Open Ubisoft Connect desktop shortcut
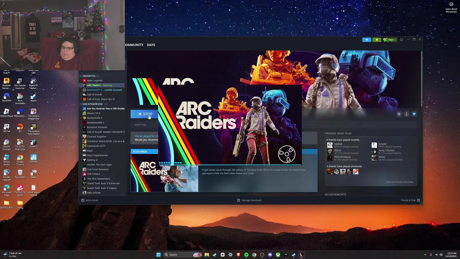 pyautogui.click(x=6, y=145)
